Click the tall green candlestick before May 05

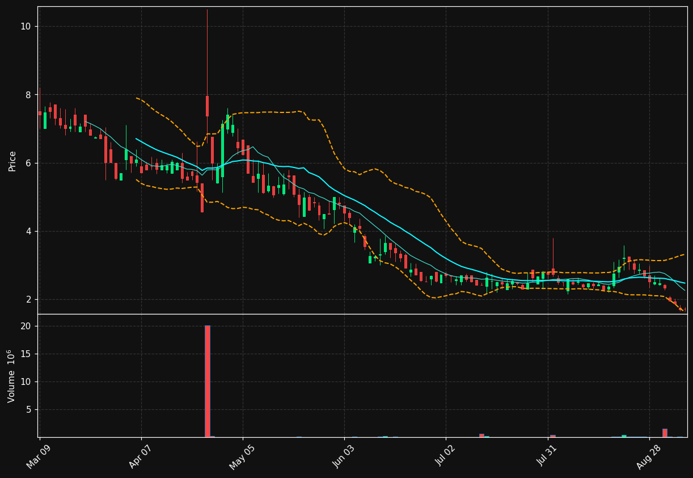tap(222, 150)
